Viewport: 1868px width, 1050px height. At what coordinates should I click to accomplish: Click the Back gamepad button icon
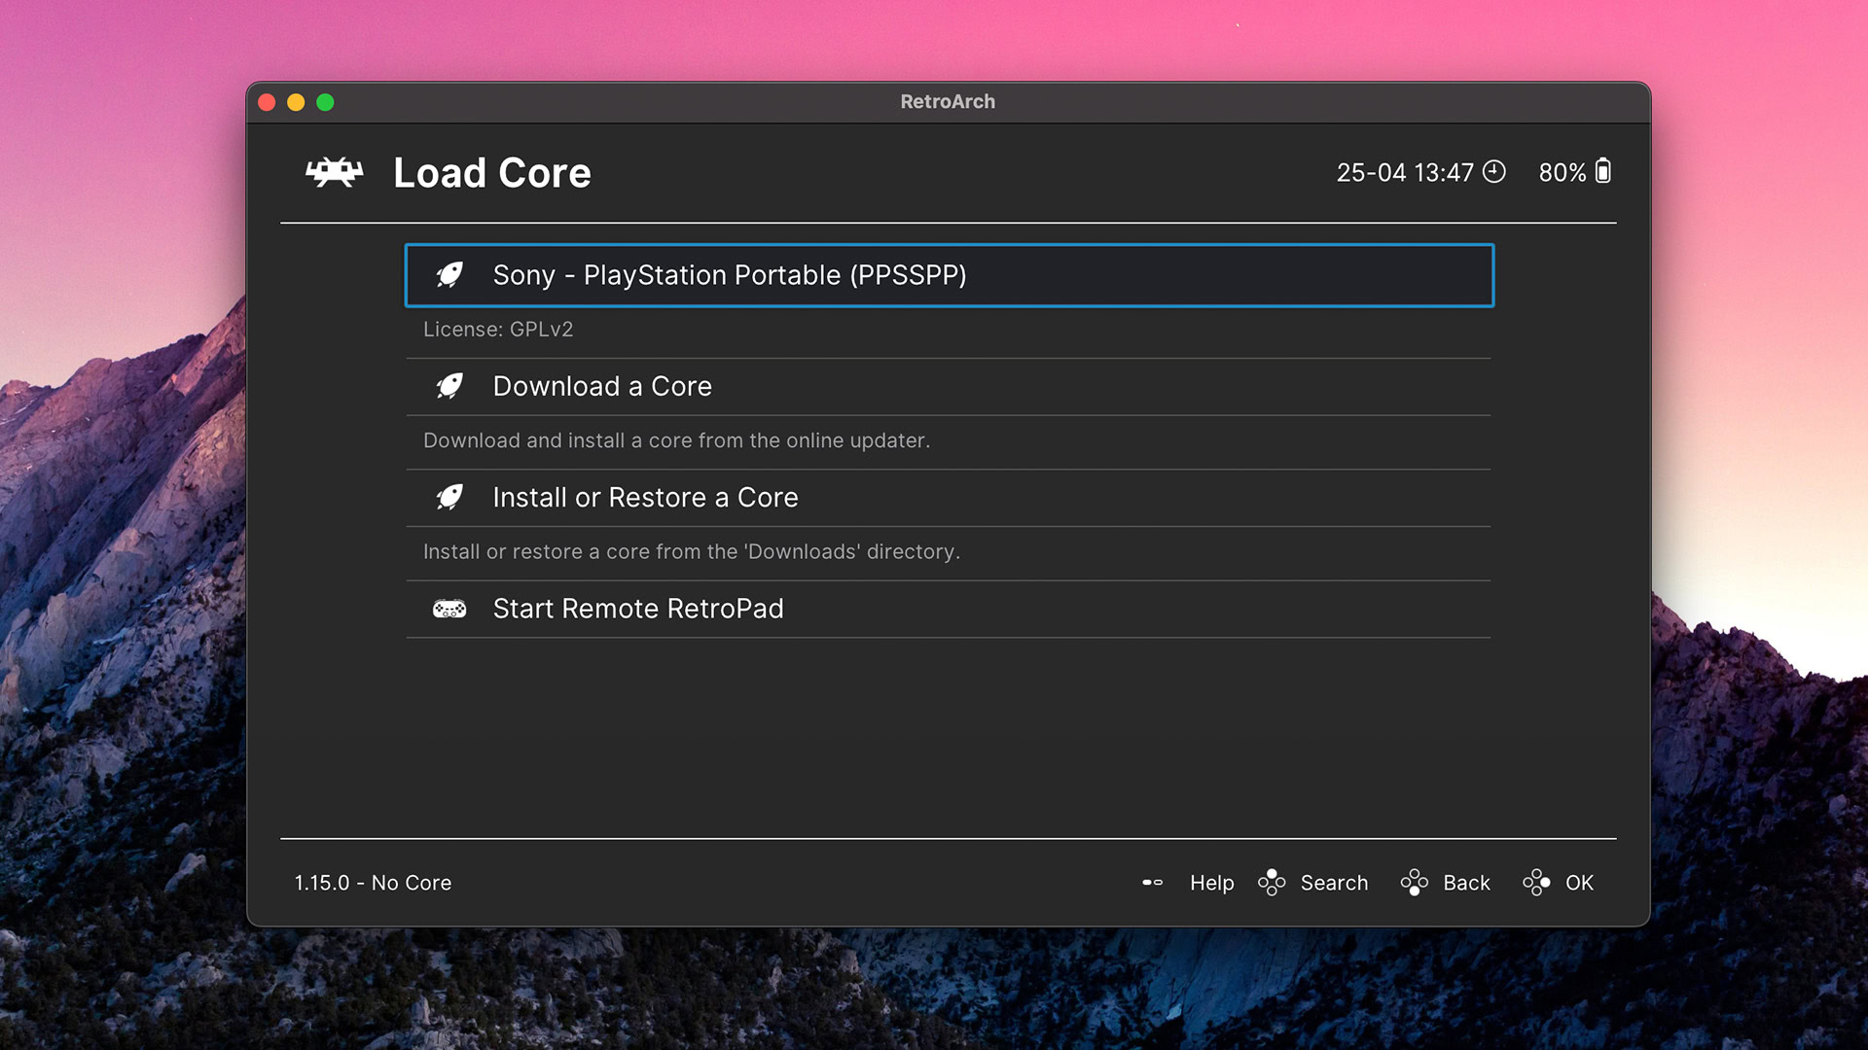pyautogui.click(x=1414, y=883)
